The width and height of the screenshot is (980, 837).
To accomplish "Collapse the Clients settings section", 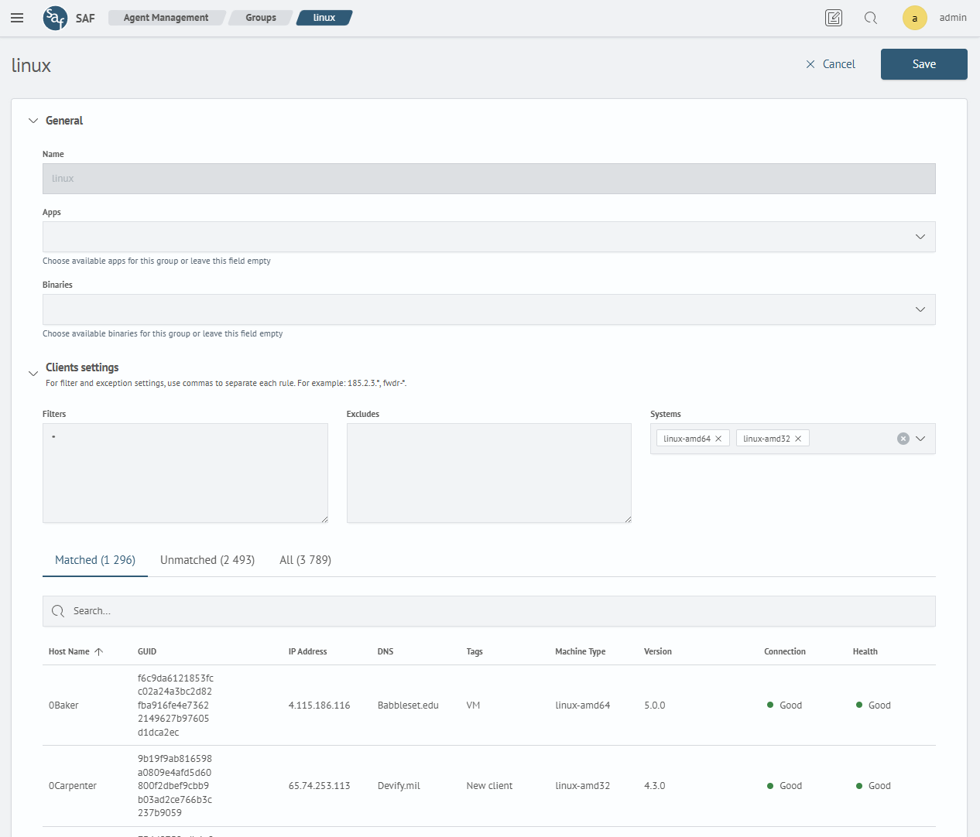I will click(33, 374).
